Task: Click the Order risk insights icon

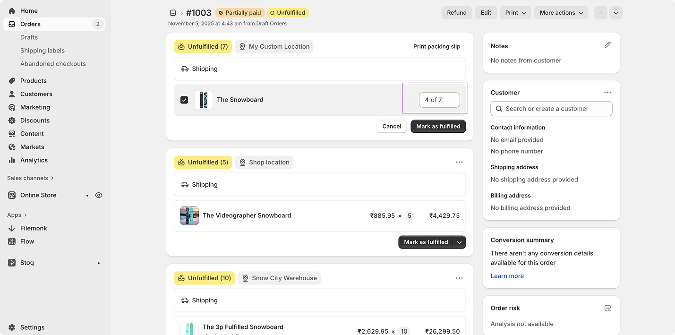Action: coord(608,308)
